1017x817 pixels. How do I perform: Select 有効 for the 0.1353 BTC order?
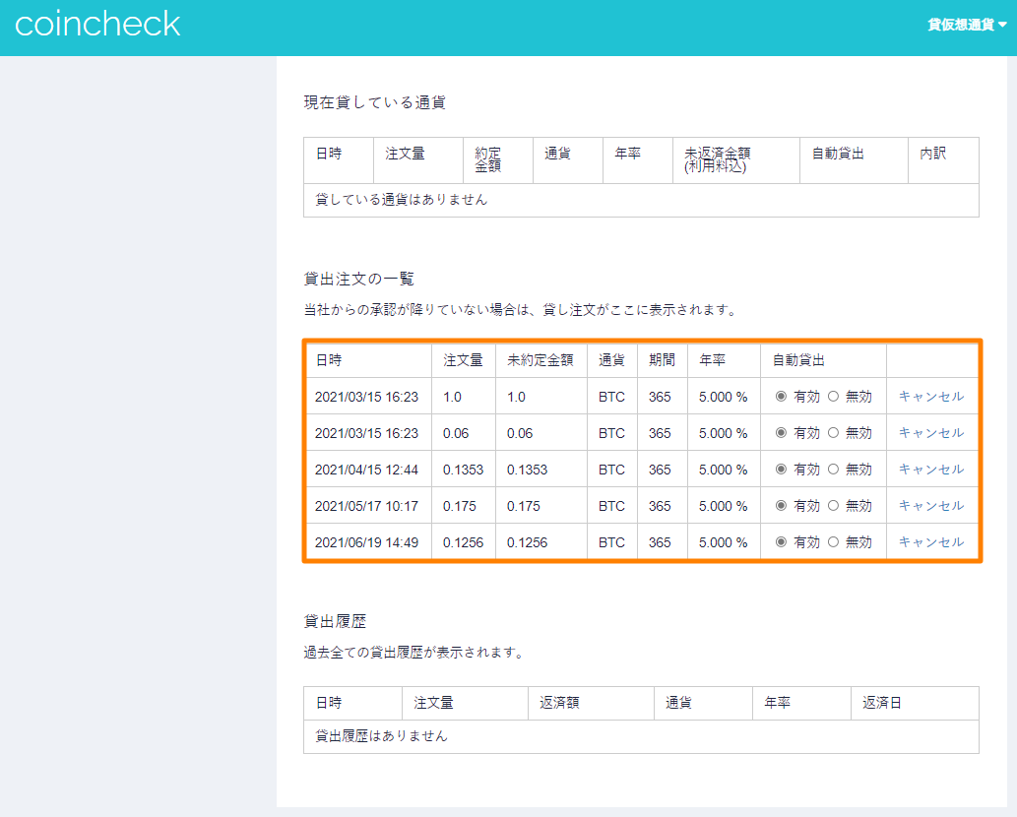(781, 469)
